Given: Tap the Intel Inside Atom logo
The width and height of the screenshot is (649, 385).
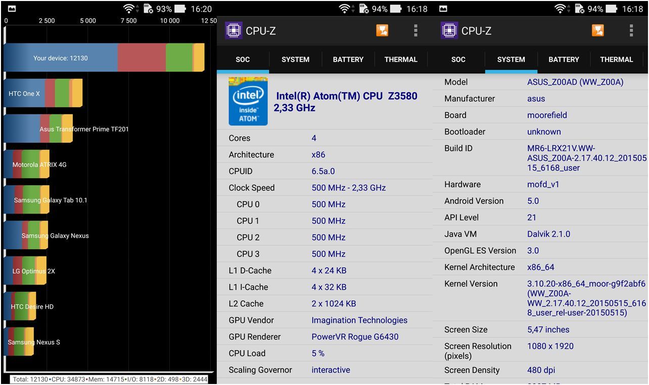Looking at the screenshot, I should click(x=248, y=101).
